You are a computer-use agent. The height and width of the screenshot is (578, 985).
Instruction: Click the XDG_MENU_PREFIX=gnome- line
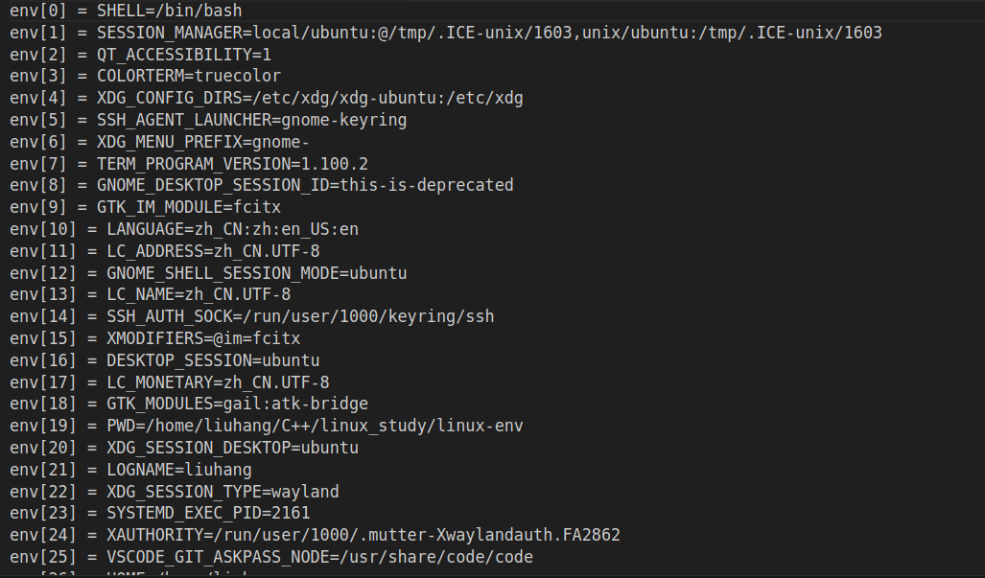point(159,142)
